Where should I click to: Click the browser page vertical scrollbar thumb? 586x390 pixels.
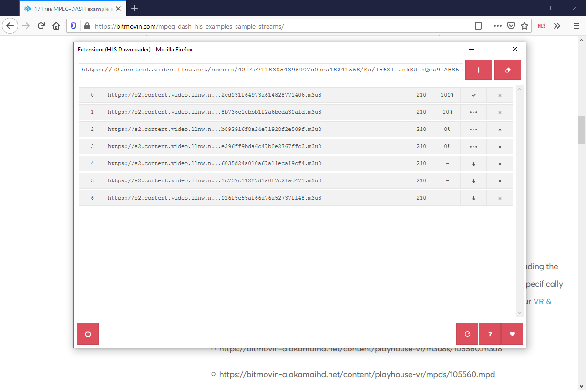(x=581, y=130)
